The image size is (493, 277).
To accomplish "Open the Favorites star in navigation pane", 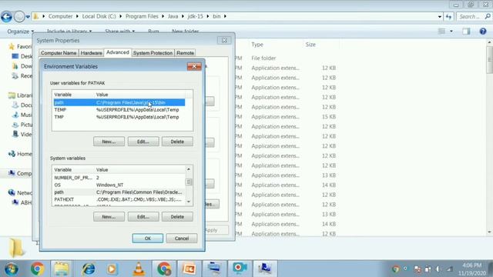I will 12,46.
